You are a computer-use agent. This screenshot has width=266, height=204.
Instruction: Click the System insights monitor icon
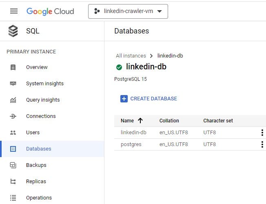(x=13, y=84)
